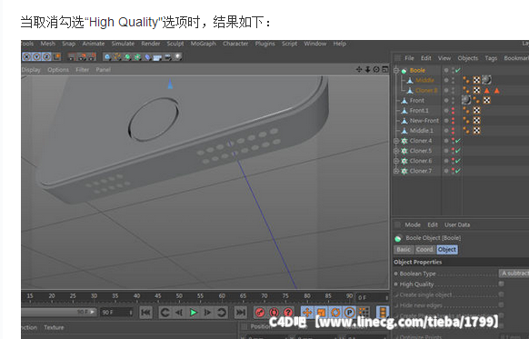Enable the High Quality checkbox
This screenshot has width=529, height=339.
pos(502,284)
